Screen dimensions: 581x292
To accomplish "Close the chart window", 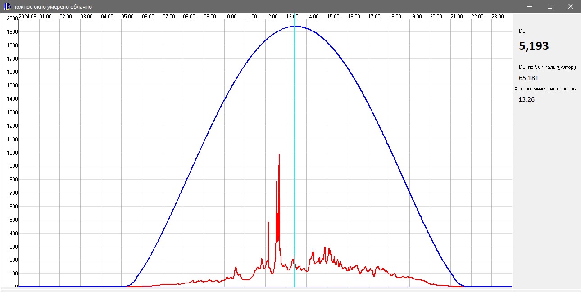I will click(x=571, y=7).
